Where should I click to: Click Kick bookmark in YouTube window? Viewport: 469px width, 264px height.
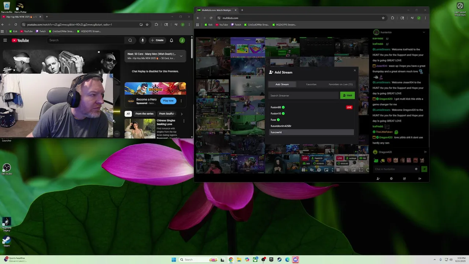pyautogui.click(x=13, y=31)
